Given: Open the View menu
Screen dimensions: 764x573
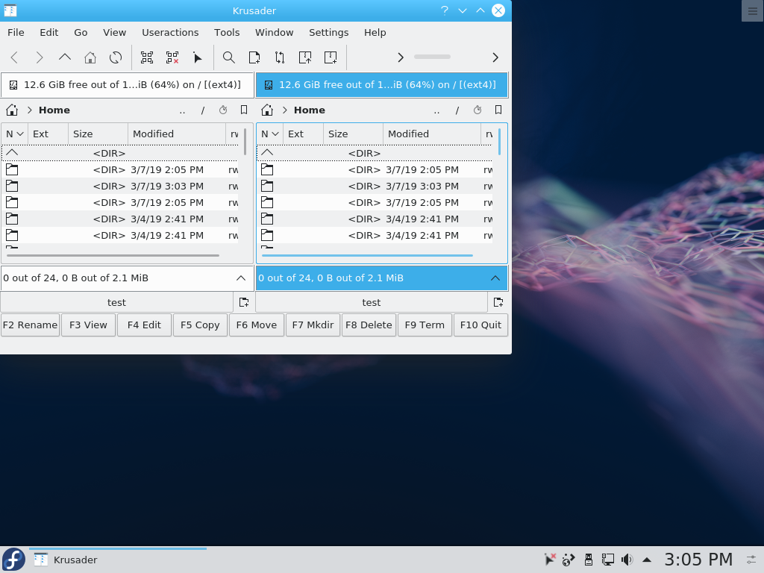Looking at the screenshot, I should tap(114, 33).
